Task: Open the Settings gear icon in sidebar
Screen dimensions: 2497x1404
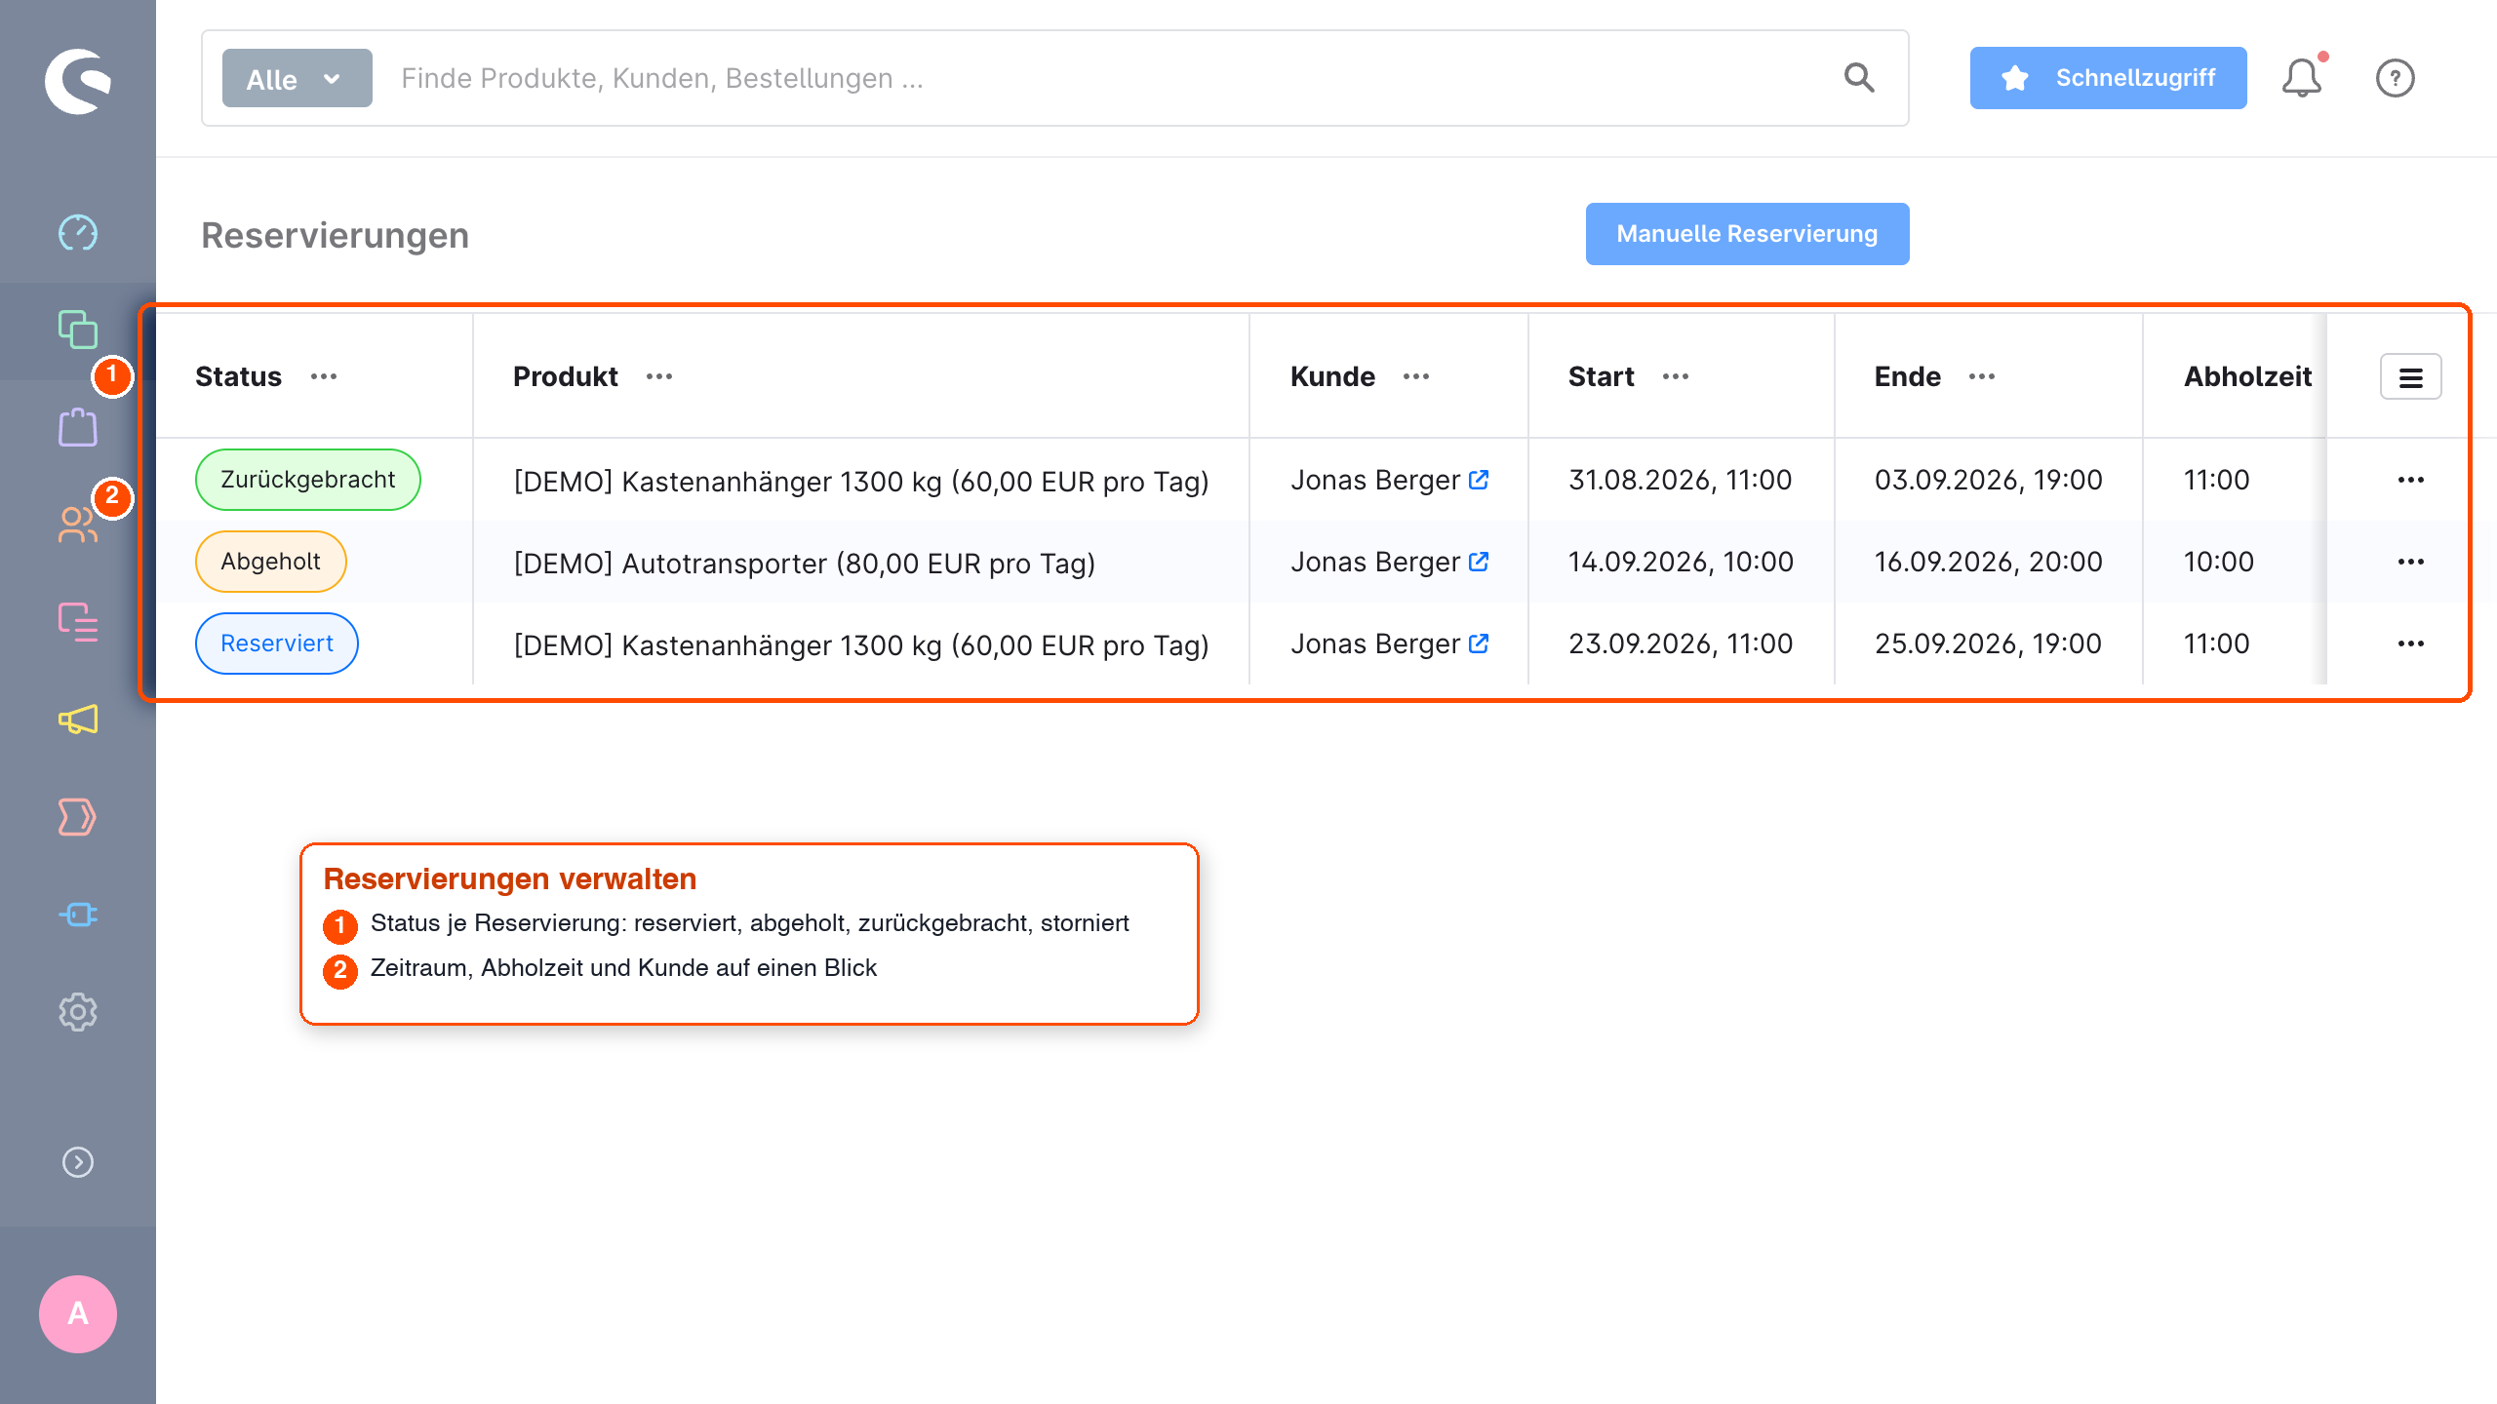Action: [78, 1012]
